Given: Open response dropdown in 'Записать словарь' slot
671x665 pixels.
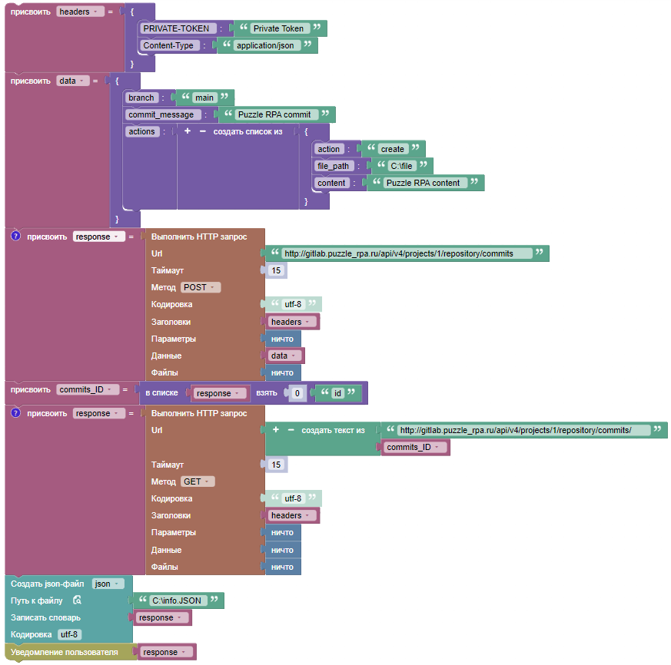Looking at the screenshot, I should [x=161, y=617].
